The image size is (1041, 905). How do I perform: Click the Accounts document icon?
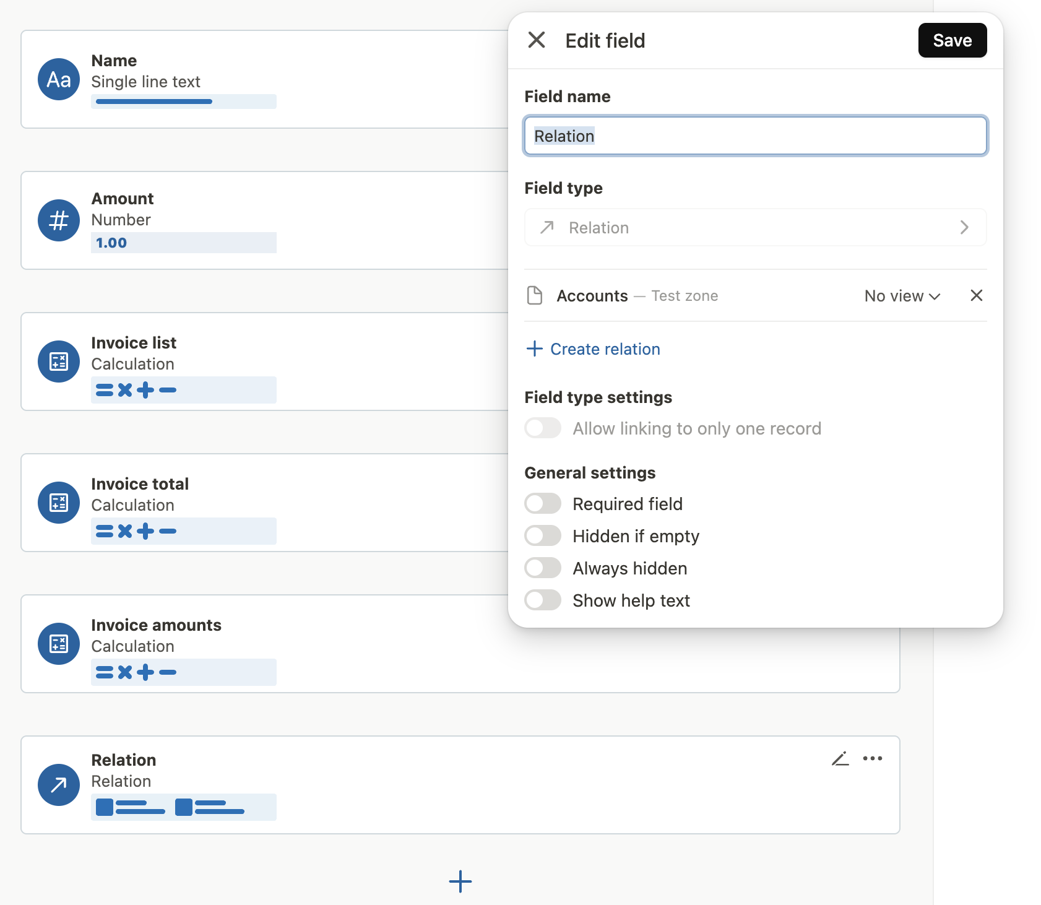pos(535,295)
